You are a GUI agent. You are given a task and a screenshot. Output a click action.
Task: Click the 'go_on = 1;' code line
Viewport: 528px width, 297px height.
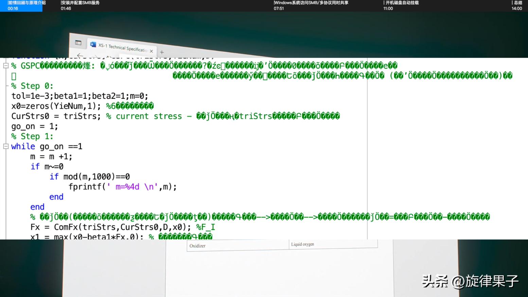[x=35, y=126]
